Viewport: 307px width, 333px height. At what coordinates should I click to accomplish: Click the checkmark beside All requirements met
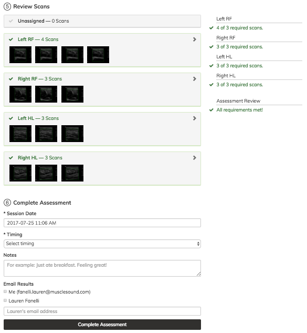tap(211, 110)
